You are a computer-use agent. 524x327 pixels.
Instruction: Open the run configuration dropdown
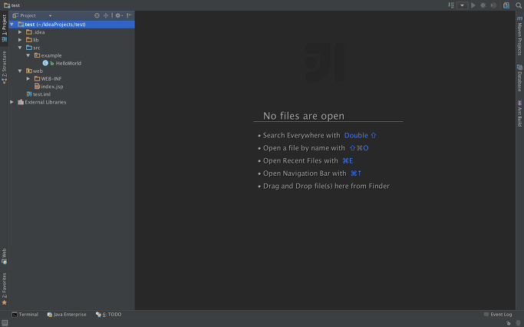click(462, 5)
